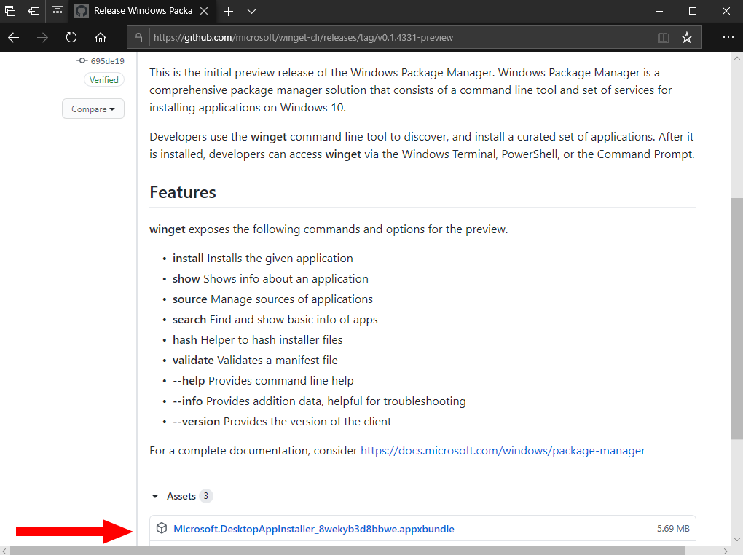The image size is (743, 555).
Task: Click scroll down arrow of vertical scrollbar
Action: [737, 540]
